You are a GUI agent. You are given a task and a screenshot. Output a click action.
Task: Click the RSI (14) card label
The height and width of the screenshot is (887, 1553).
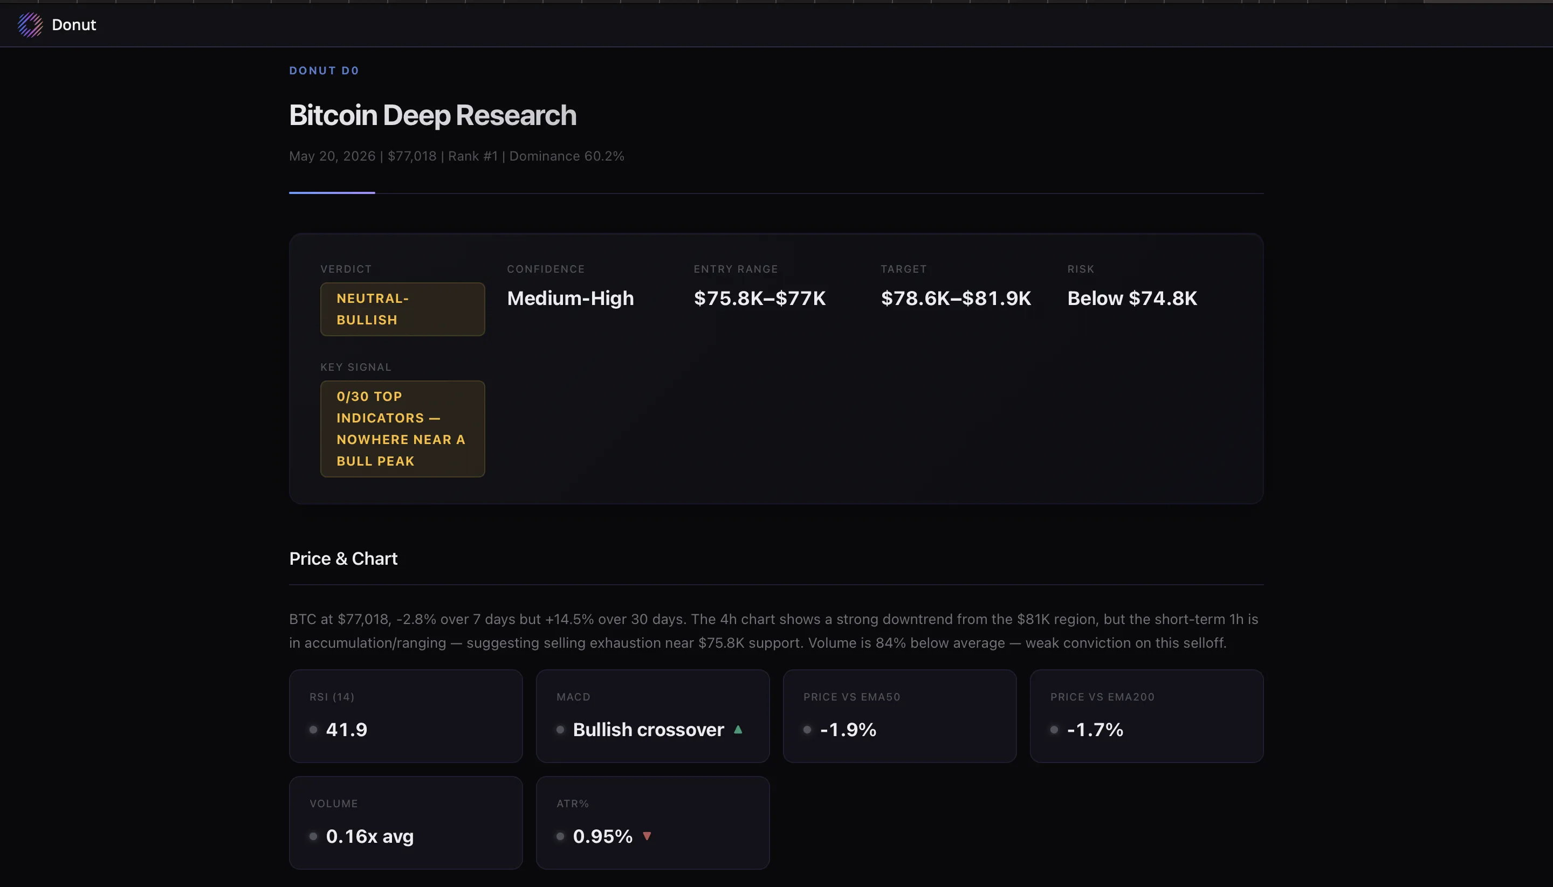pyautogui.click(x=332, y=697)
